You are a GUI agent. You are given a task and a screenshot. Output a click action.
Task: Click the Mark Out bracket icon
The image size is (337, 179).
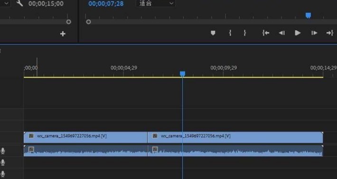(x=244, y=33)
